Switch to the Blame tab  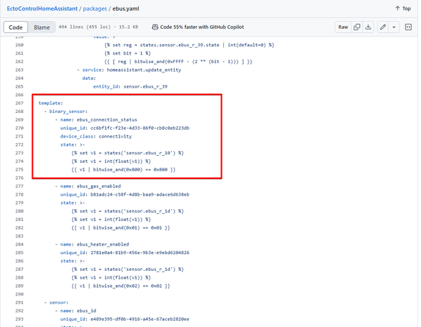point(41,27)
